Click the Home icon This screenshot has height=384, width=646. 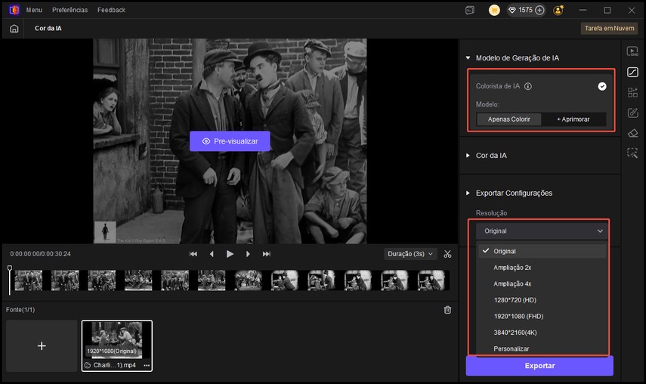pos(14,29)
